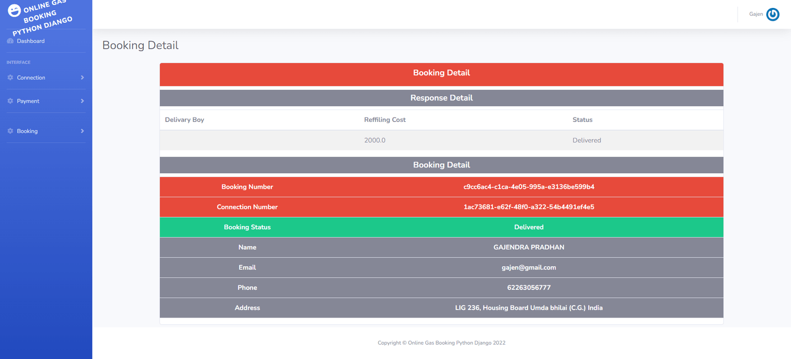Expand the Booking menu chevron
Viewport: 791px width, 359px height.
pos(82,131)
